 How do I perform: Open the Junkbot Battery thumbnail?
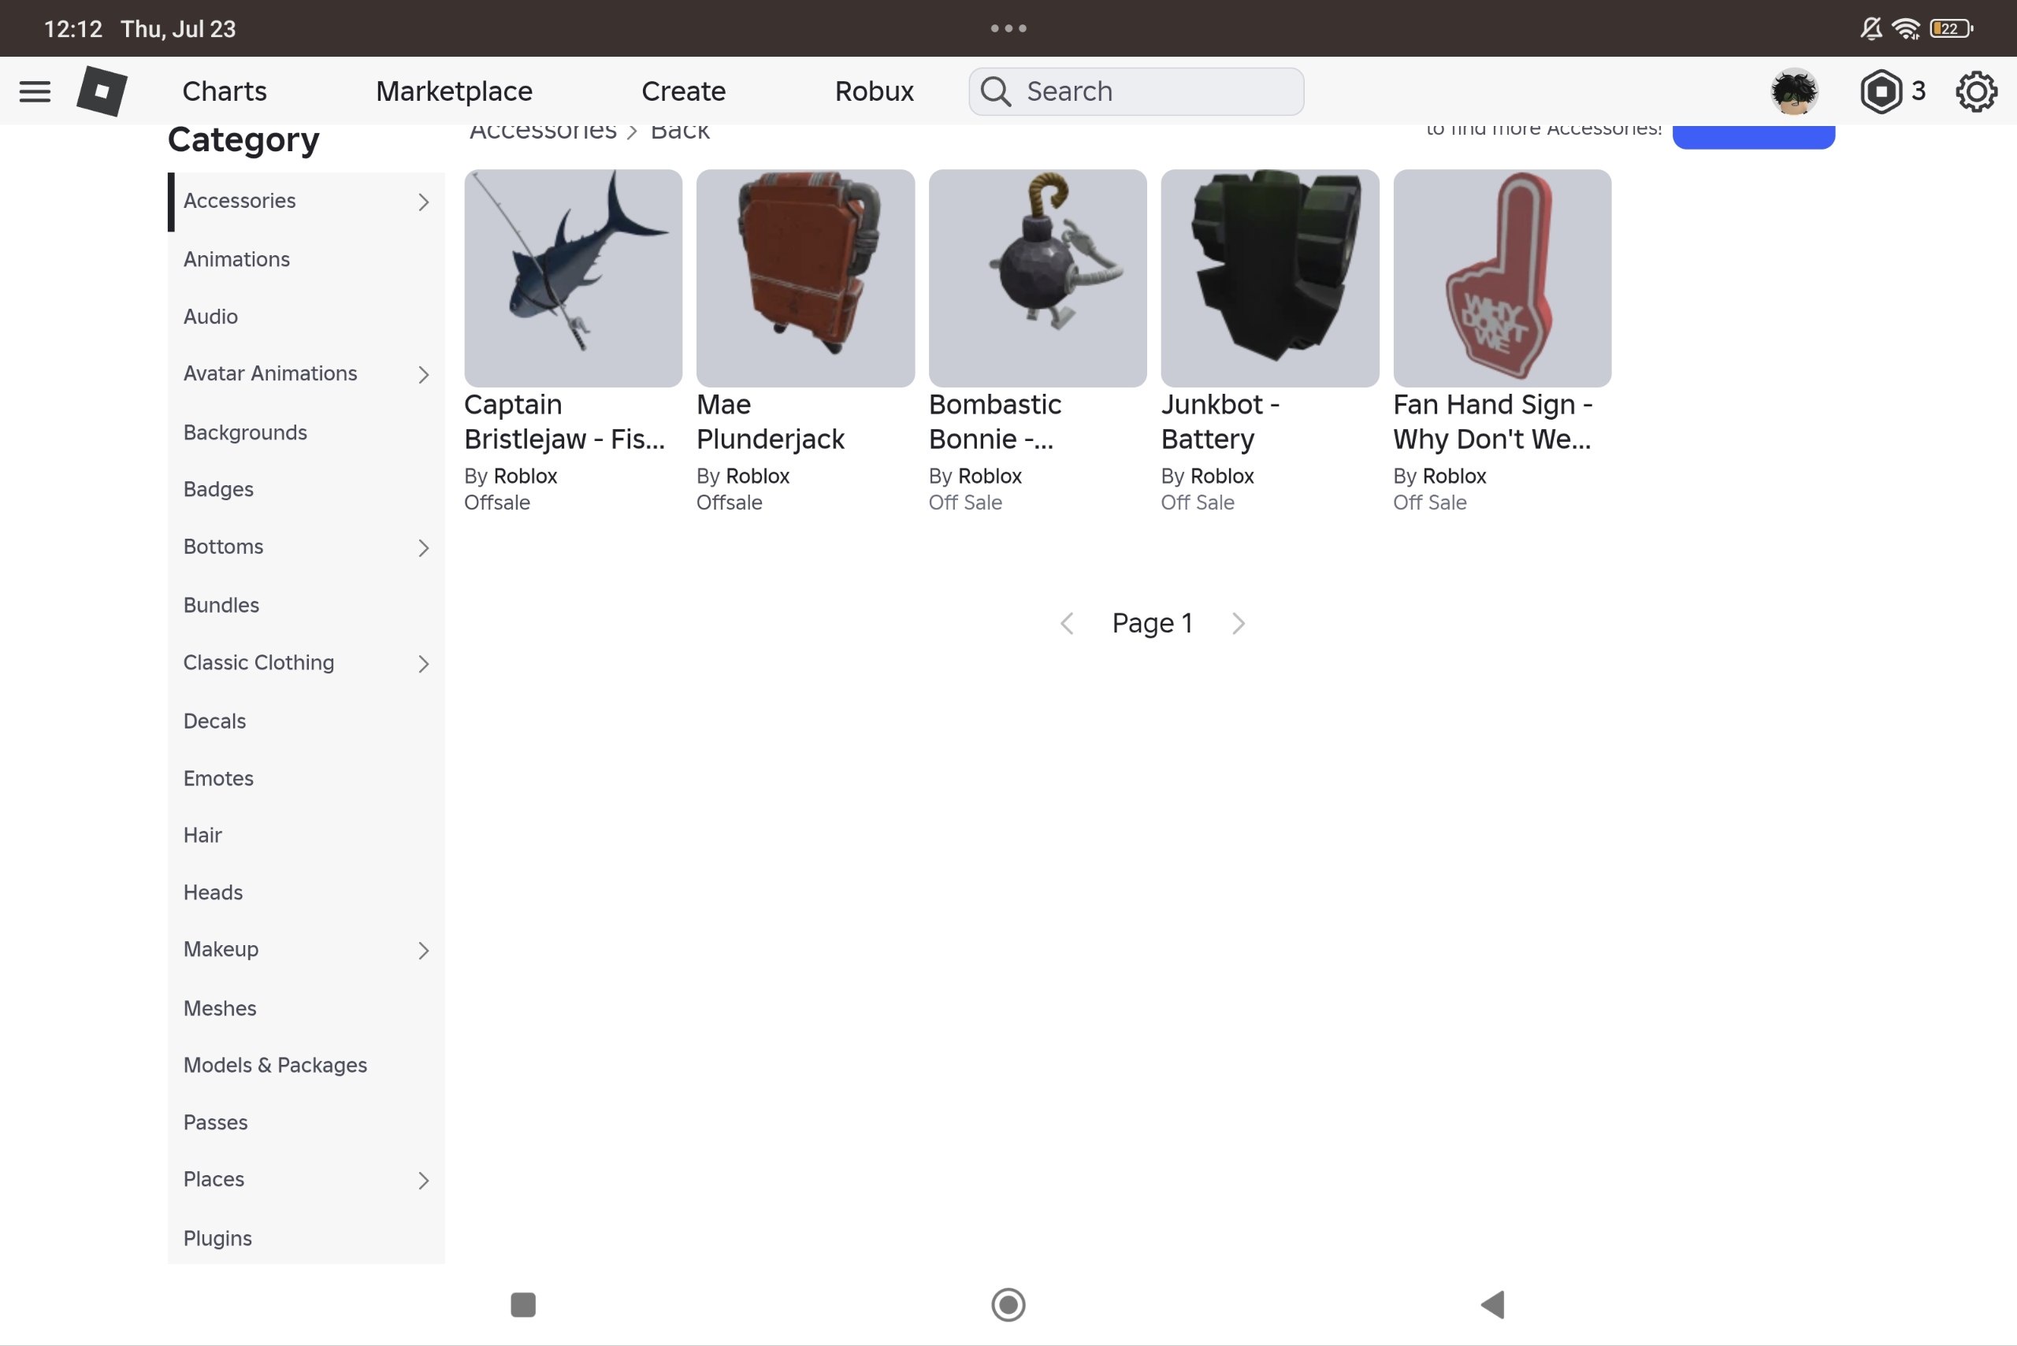(x=1270, y=278)
